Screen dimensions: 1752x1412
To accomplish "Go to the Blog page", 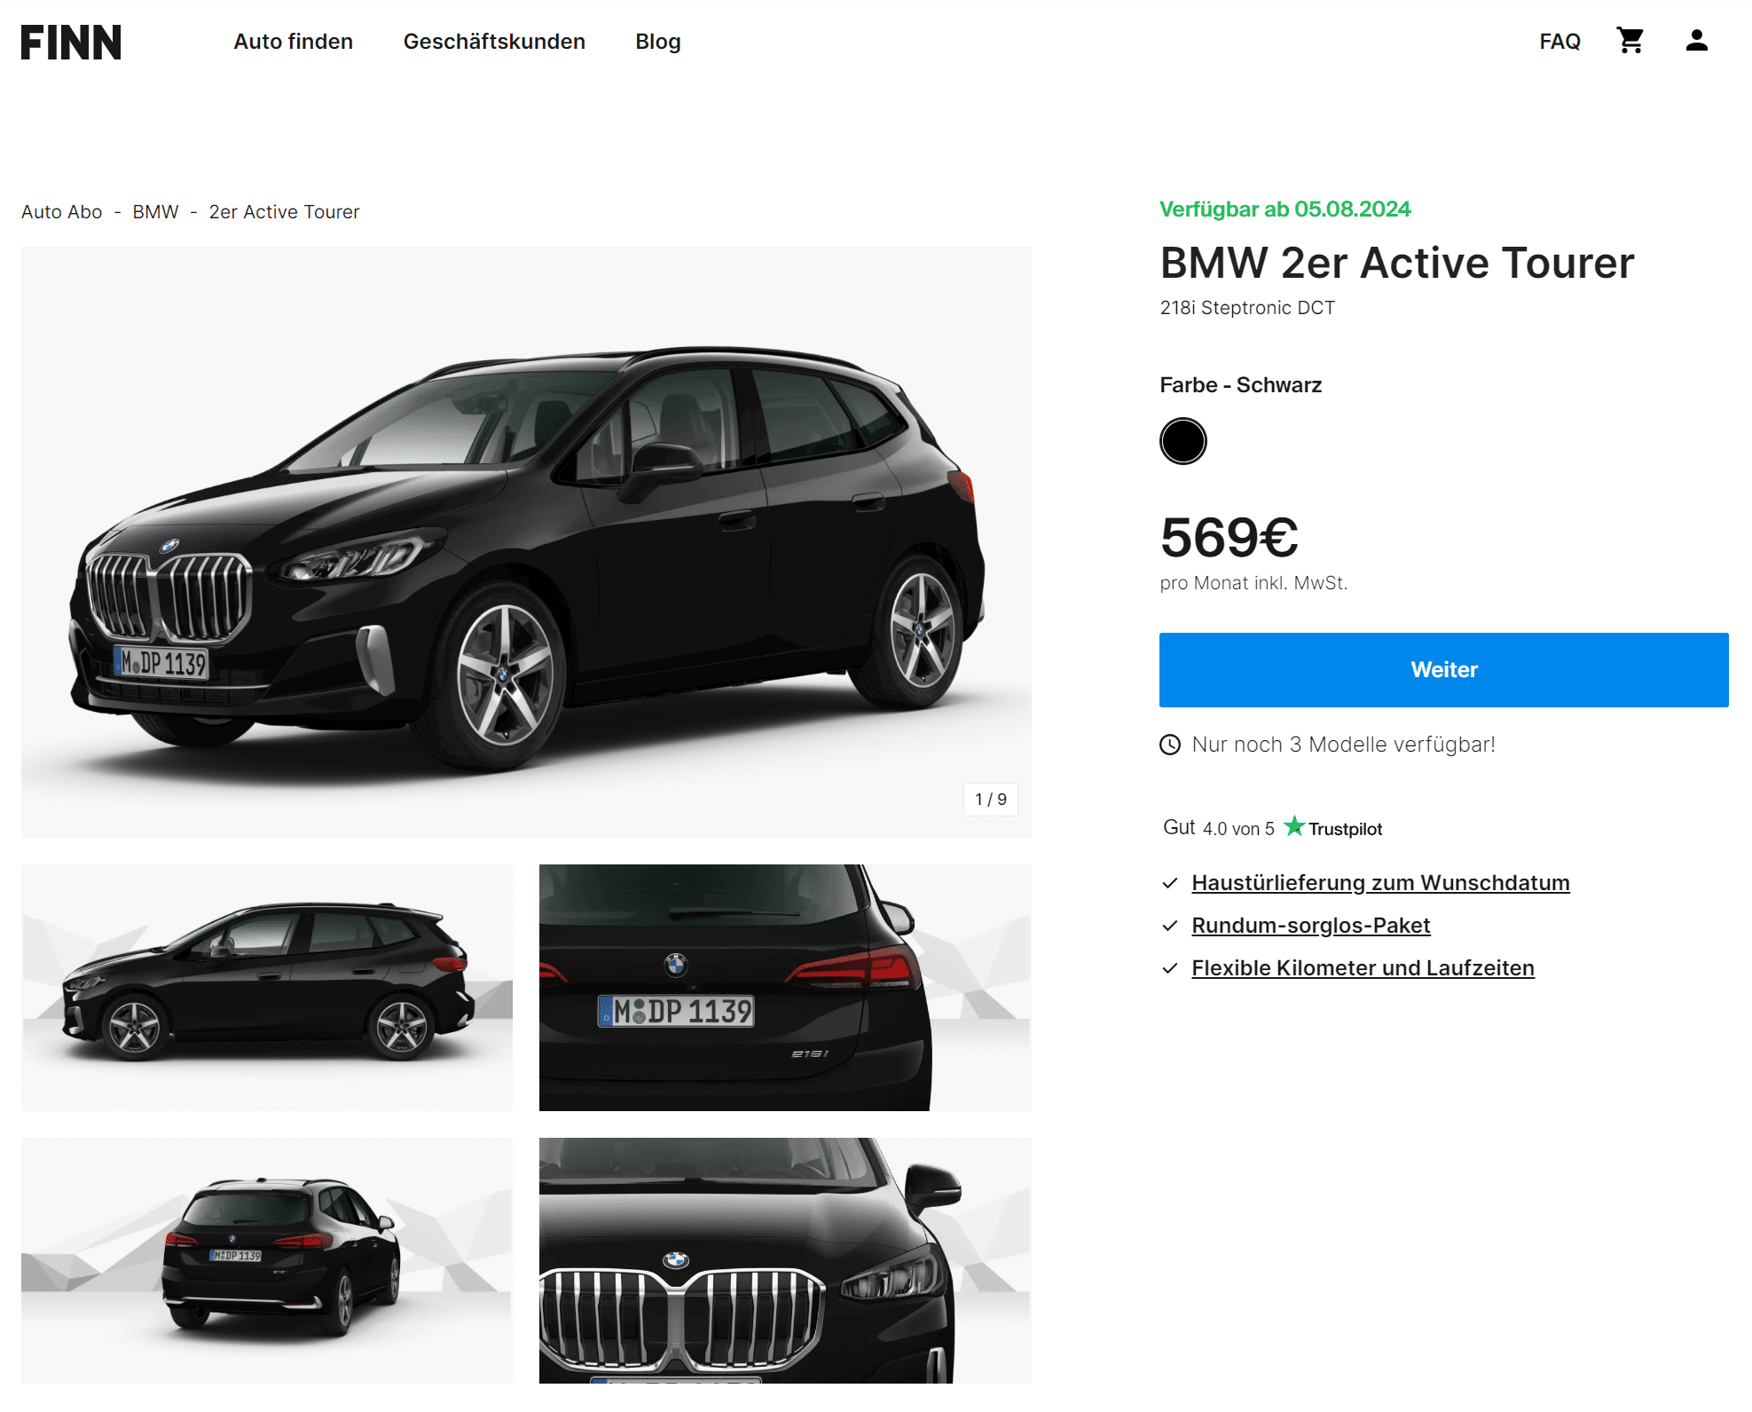I will tap(658, 42).
